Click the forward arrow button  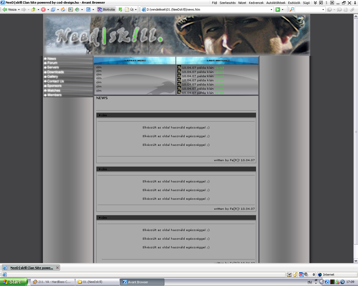pyautogui.click(x=24, y=9)
